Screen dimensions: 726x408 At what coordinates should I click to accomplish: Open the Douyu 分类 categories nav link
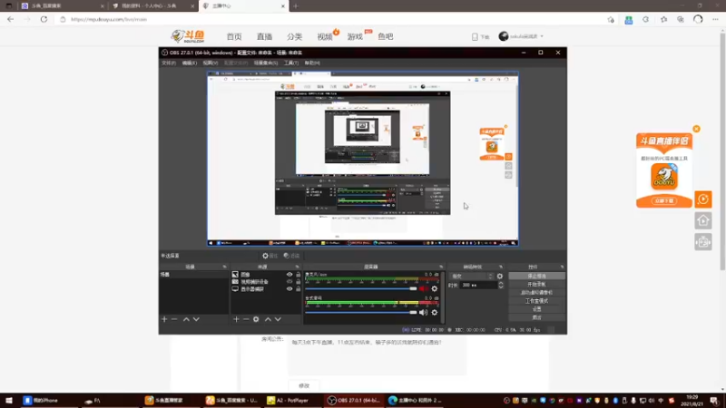(294, 36)
